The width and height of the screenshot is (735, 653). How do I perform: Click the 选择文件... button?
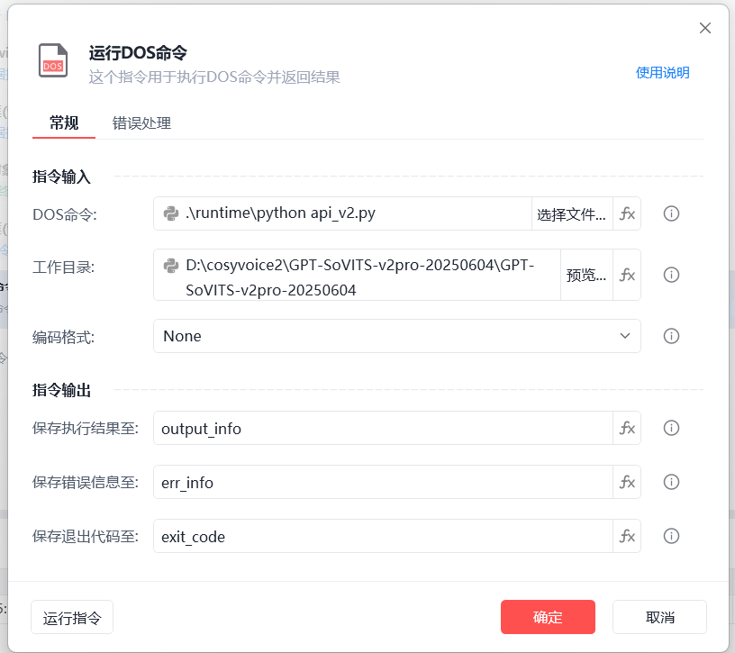click(572, 214)
